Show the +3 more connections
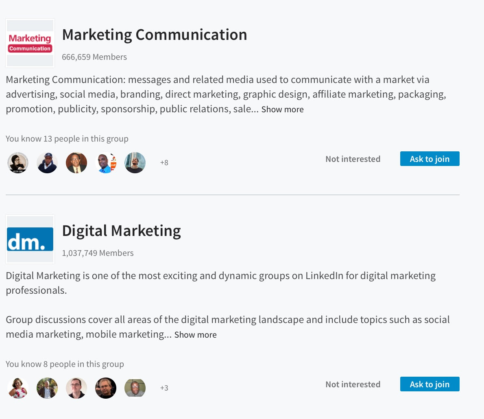This screenshot has width=484, height=419. coord(164,388)
